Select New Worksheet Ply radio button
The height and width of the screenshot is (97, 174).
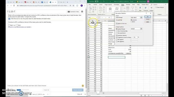[117, 31]
